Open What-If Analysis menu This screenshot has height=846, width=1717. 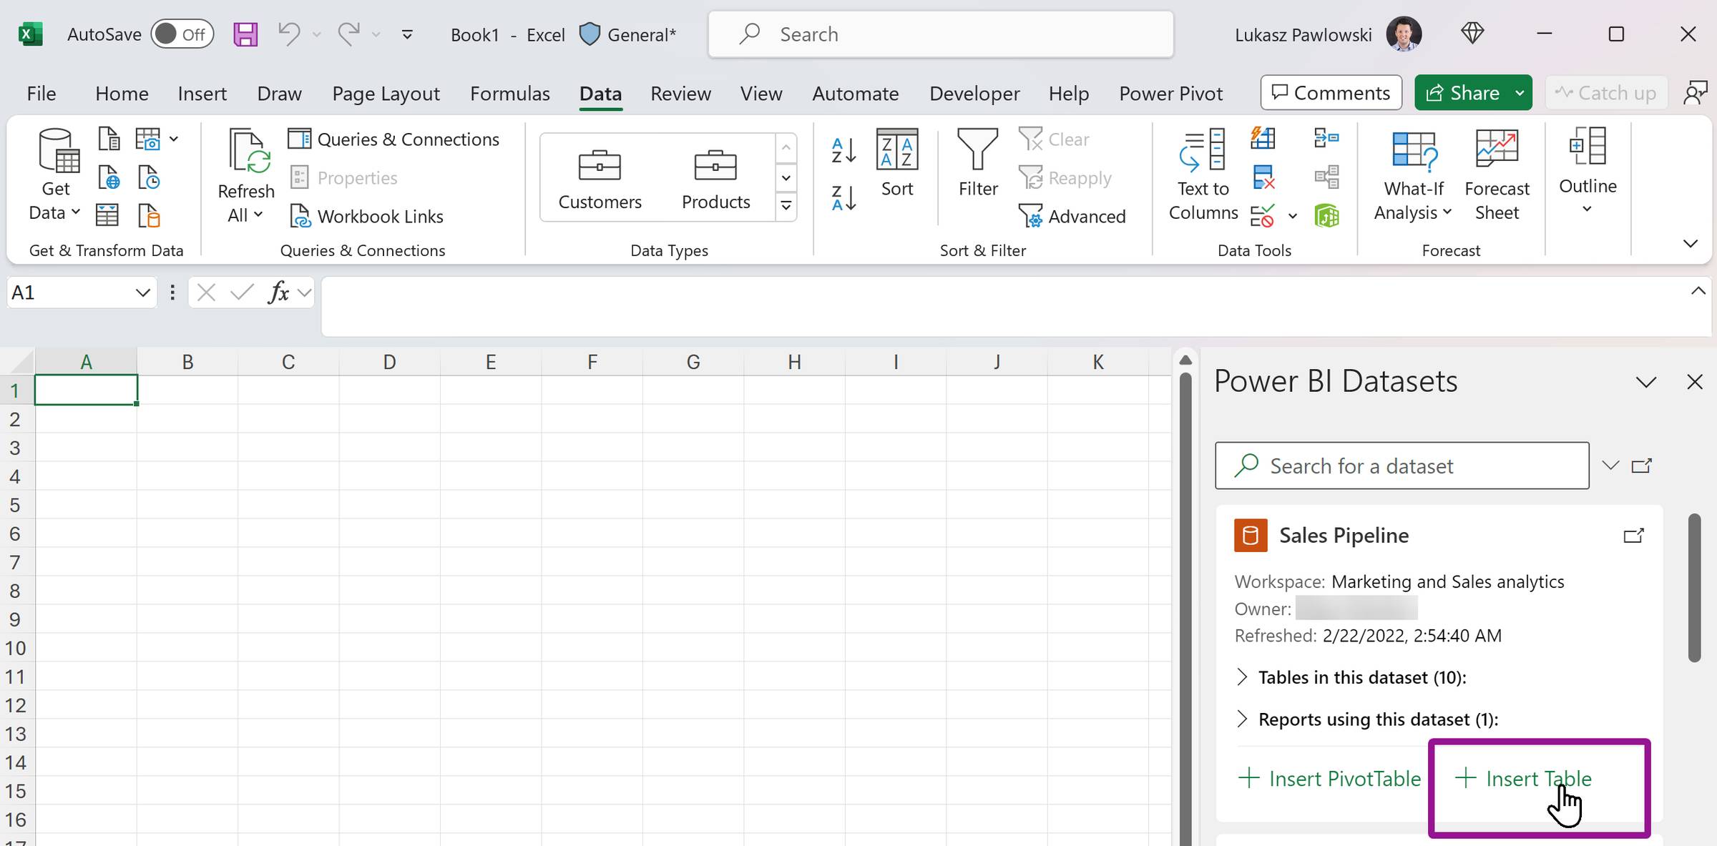tap(1413, 175)
